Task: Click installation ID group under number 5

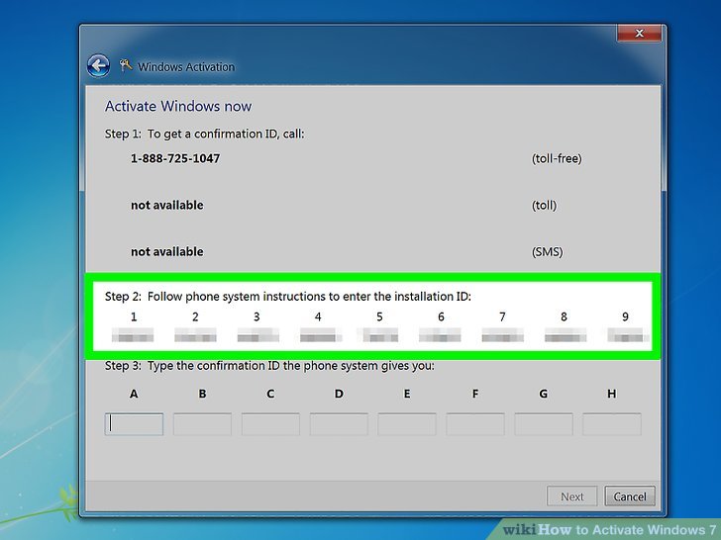Action: (x=380, y=335)
